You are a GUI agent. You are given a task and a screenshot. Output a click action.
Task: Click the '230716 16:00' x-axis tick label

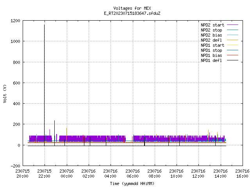[242, 174]
